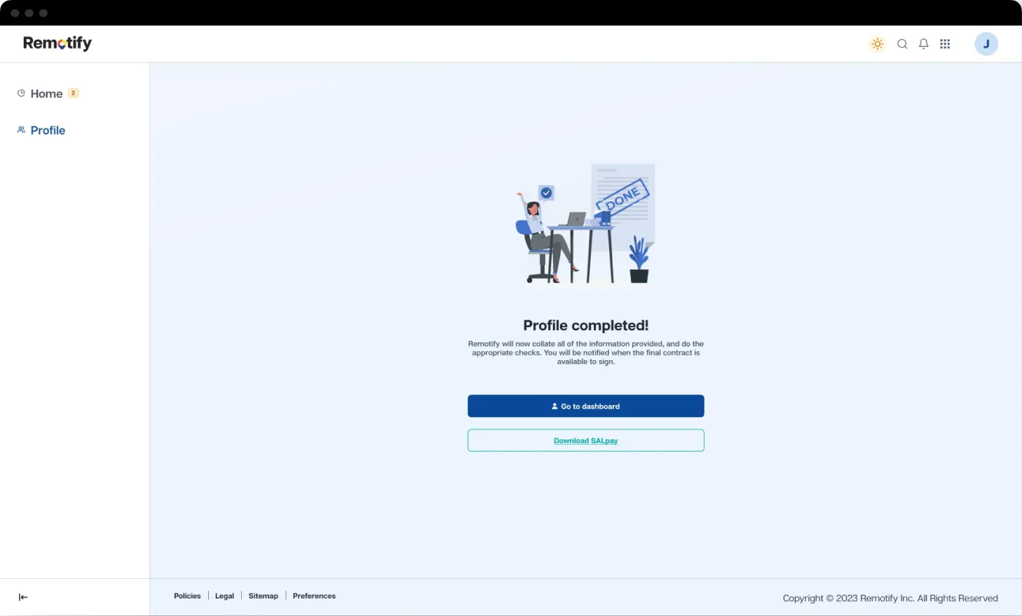The width and height of the screenshot is (1022, 616).
Task: Click the Home clock icon in sidebar
Action: (x=21, y=93)
